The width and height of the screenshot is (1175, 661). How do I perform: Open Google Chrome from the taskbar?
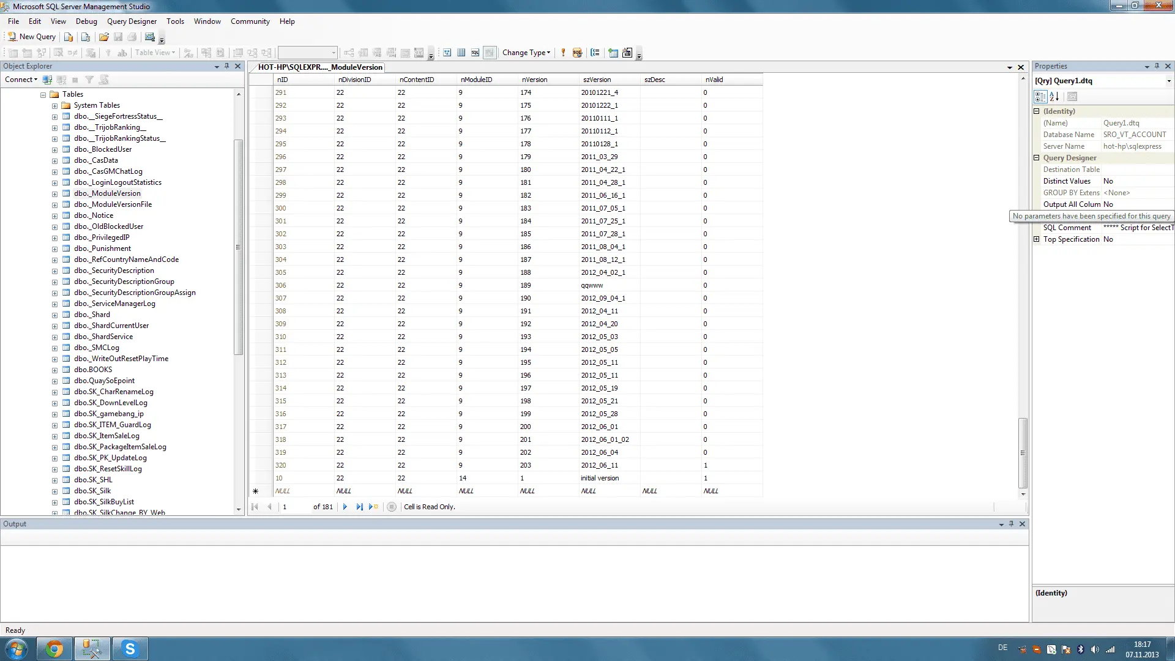click(54, 649)
